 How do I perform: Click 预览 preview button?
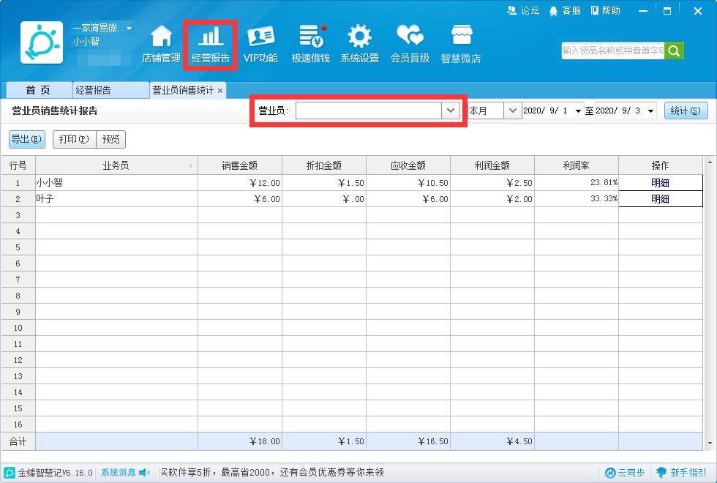click(x=110, y=139)
